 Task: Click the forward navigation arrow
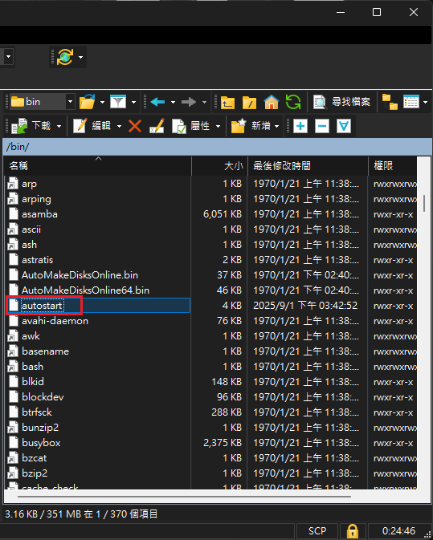pos(189,102)
